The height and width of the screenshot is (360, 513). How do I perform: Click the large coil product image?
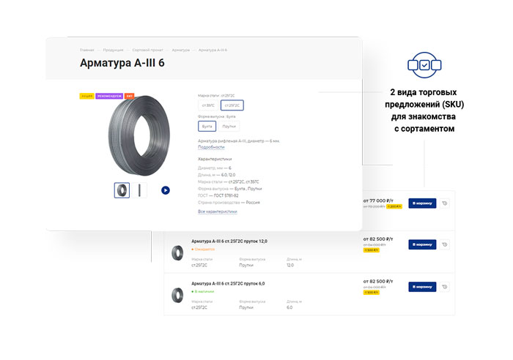139,135
